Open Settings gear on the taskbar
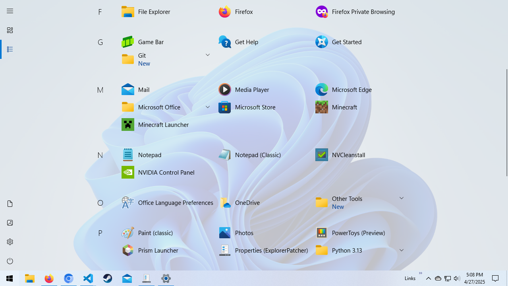The image size is (508, 286). (x=166, y=278)
